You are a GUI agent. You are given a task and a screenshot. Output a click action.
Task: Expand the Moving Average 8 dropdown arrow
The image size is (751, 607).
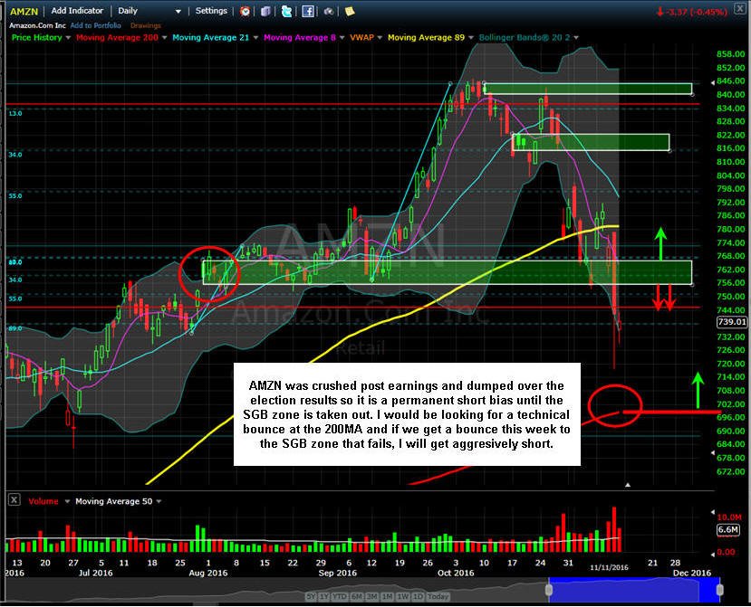342,38
